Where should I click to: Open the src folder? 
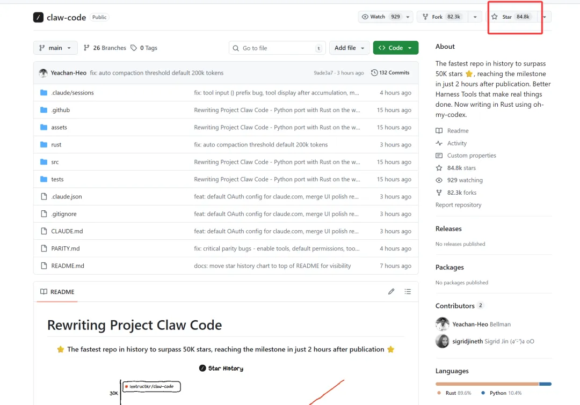pos(55,162)
